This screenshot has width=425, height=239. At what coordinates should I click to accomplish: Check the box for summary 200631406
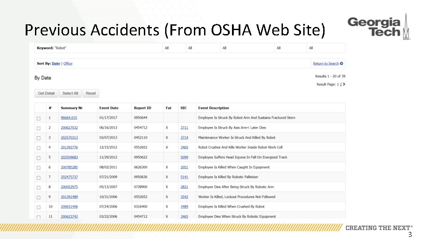click(x=39, y=207)
